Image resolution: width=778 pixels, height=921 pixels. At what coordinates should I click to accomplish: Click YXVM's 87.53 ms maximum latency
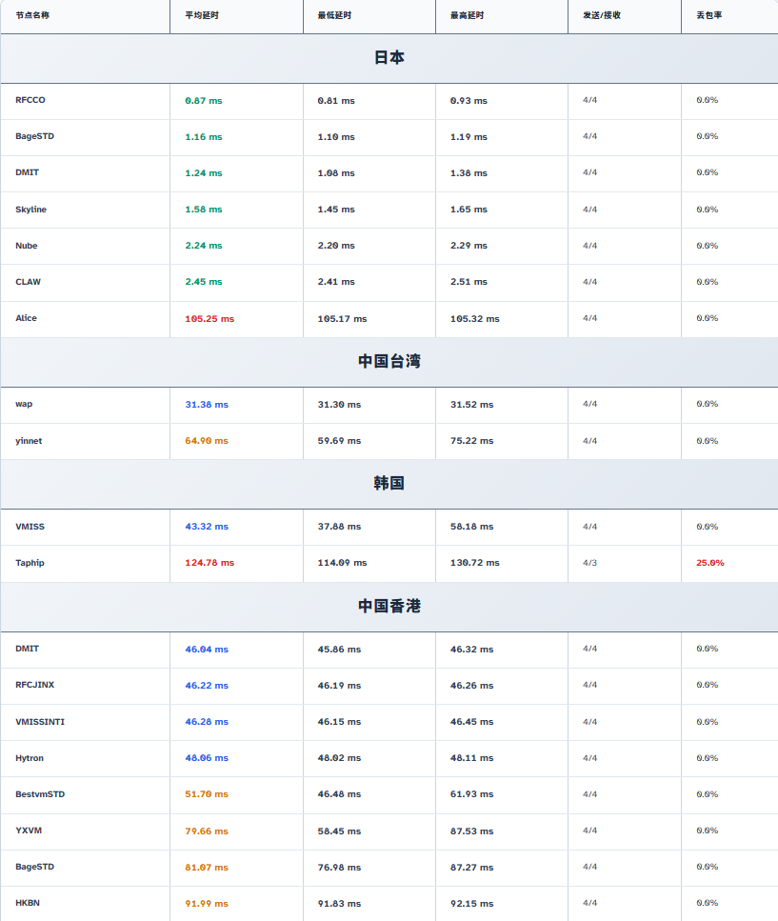pyautogui.click(x=471, y=831)
